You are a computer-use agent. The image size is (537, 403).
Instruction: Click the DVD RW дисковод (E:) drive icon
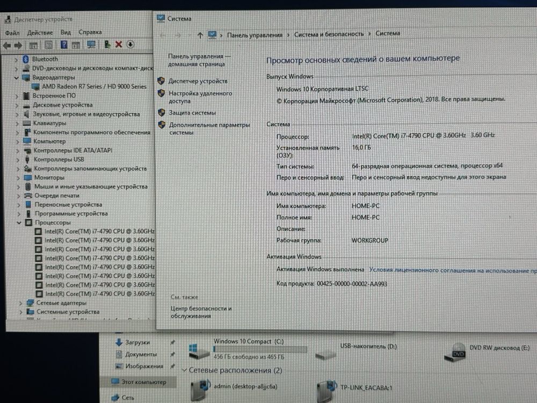(x=455, y=352)
